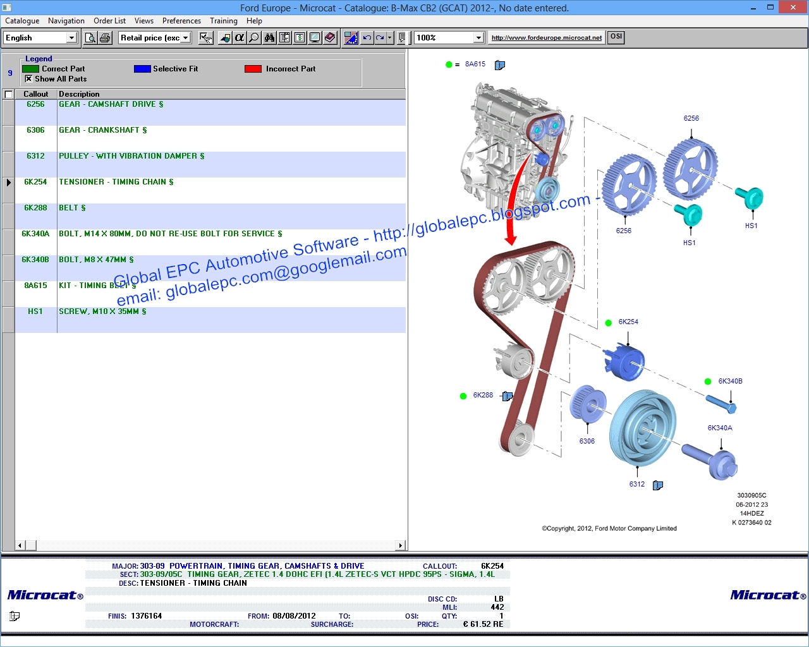809x647 pixels.
Task: Click the green dot next to 6K288
Action: [463, 396]
